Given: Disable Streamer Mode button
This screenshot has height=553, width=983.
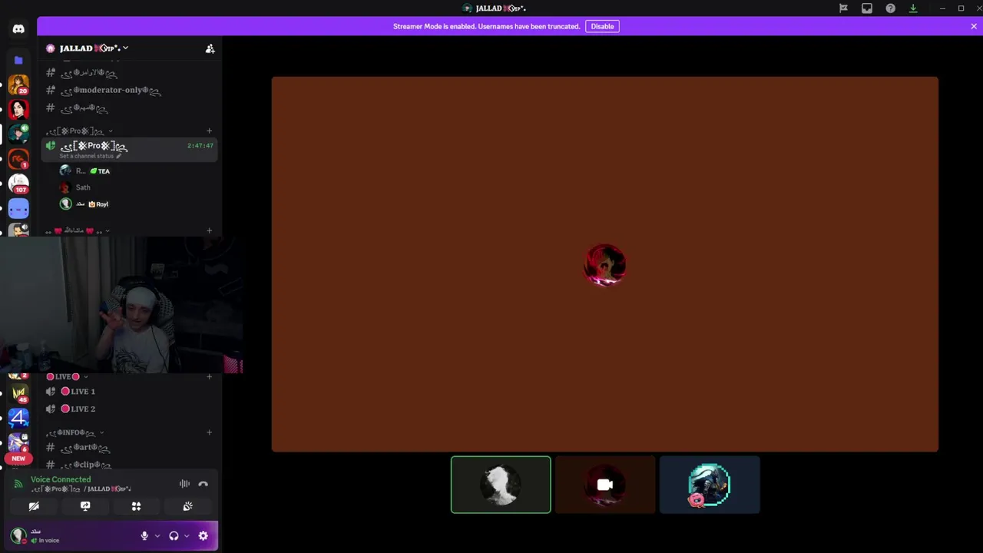Looking at the screenshot, I should coord(602,26).
